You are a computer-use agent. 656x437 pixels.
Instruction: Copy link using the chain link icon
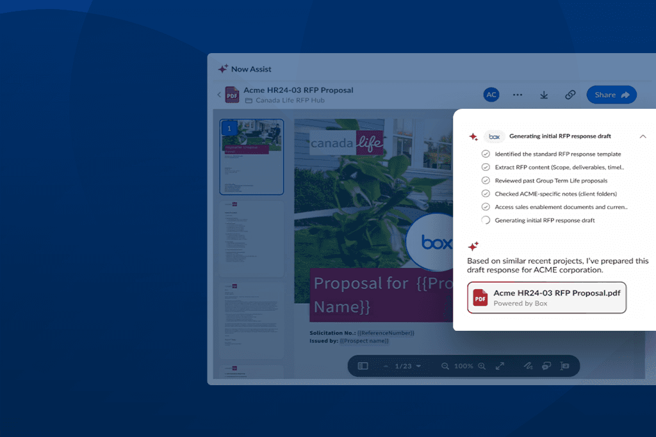click(570, 94)
